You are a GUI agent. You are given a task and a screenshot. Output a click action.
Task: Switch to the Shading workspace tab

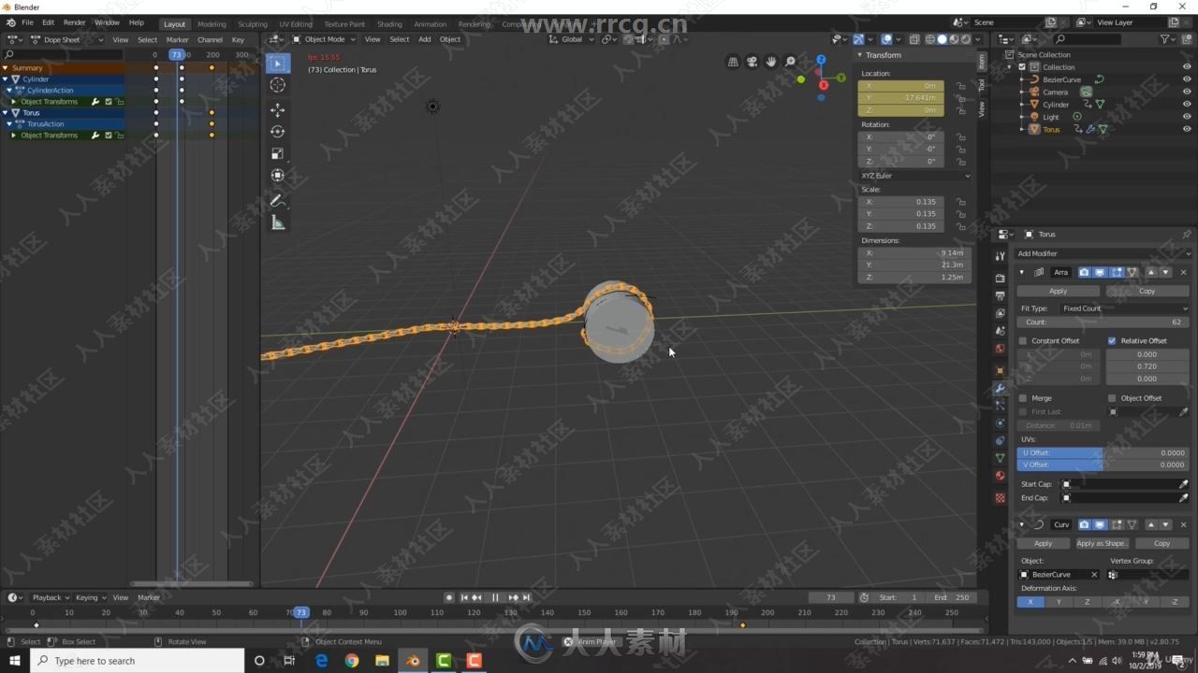pyautogui.click(x=389, y=24)
